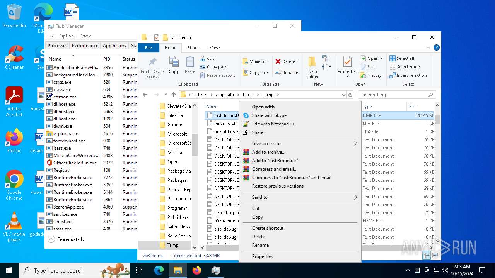The height and width of the screenshot is (278, 495).
Task: Choose Add to "iusb3mon.rar" entry
Action: click(300, 161)
